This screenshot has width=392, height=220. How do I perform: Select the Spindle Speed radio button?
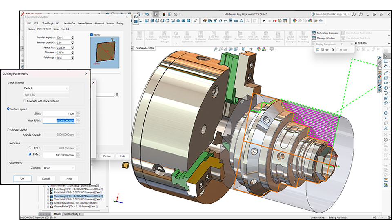pos(9,130)
